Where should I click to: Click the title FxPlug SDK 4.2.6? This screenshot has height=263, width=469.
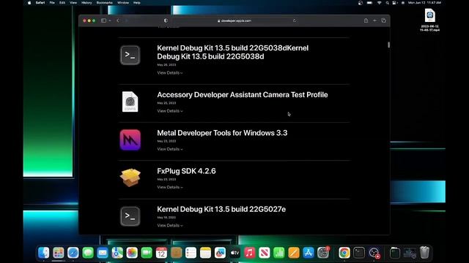click(x=186, y=171)
